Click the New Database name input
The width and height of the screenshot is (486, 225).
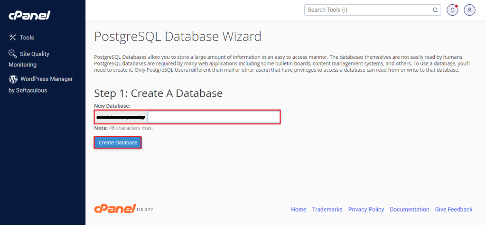click(x=214, y=117)
